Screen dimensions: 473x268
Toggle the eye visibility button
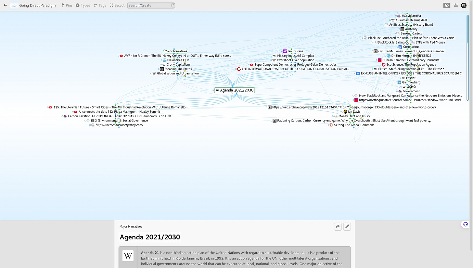447,5
